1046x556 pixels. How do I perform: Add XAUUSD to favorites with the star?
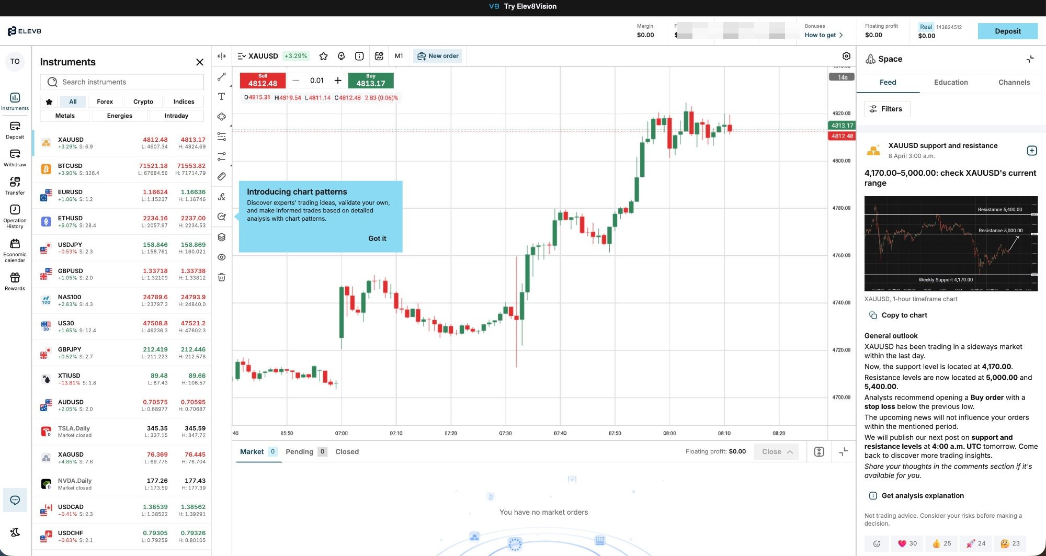pos(323,56)
